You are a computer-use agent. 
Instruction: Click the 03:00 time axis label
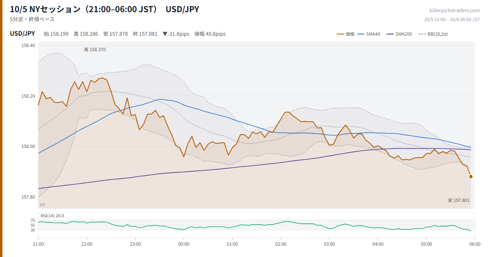[329, 244]
